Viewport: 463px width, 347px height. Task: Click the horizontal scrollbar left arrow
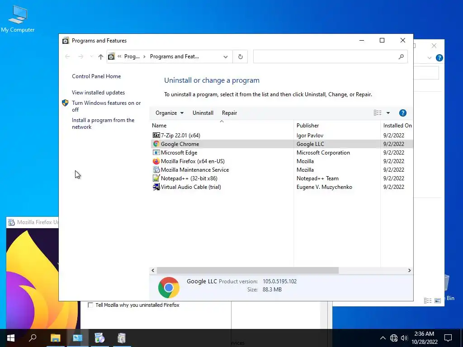pyautogui.click(x=153, y=270)
